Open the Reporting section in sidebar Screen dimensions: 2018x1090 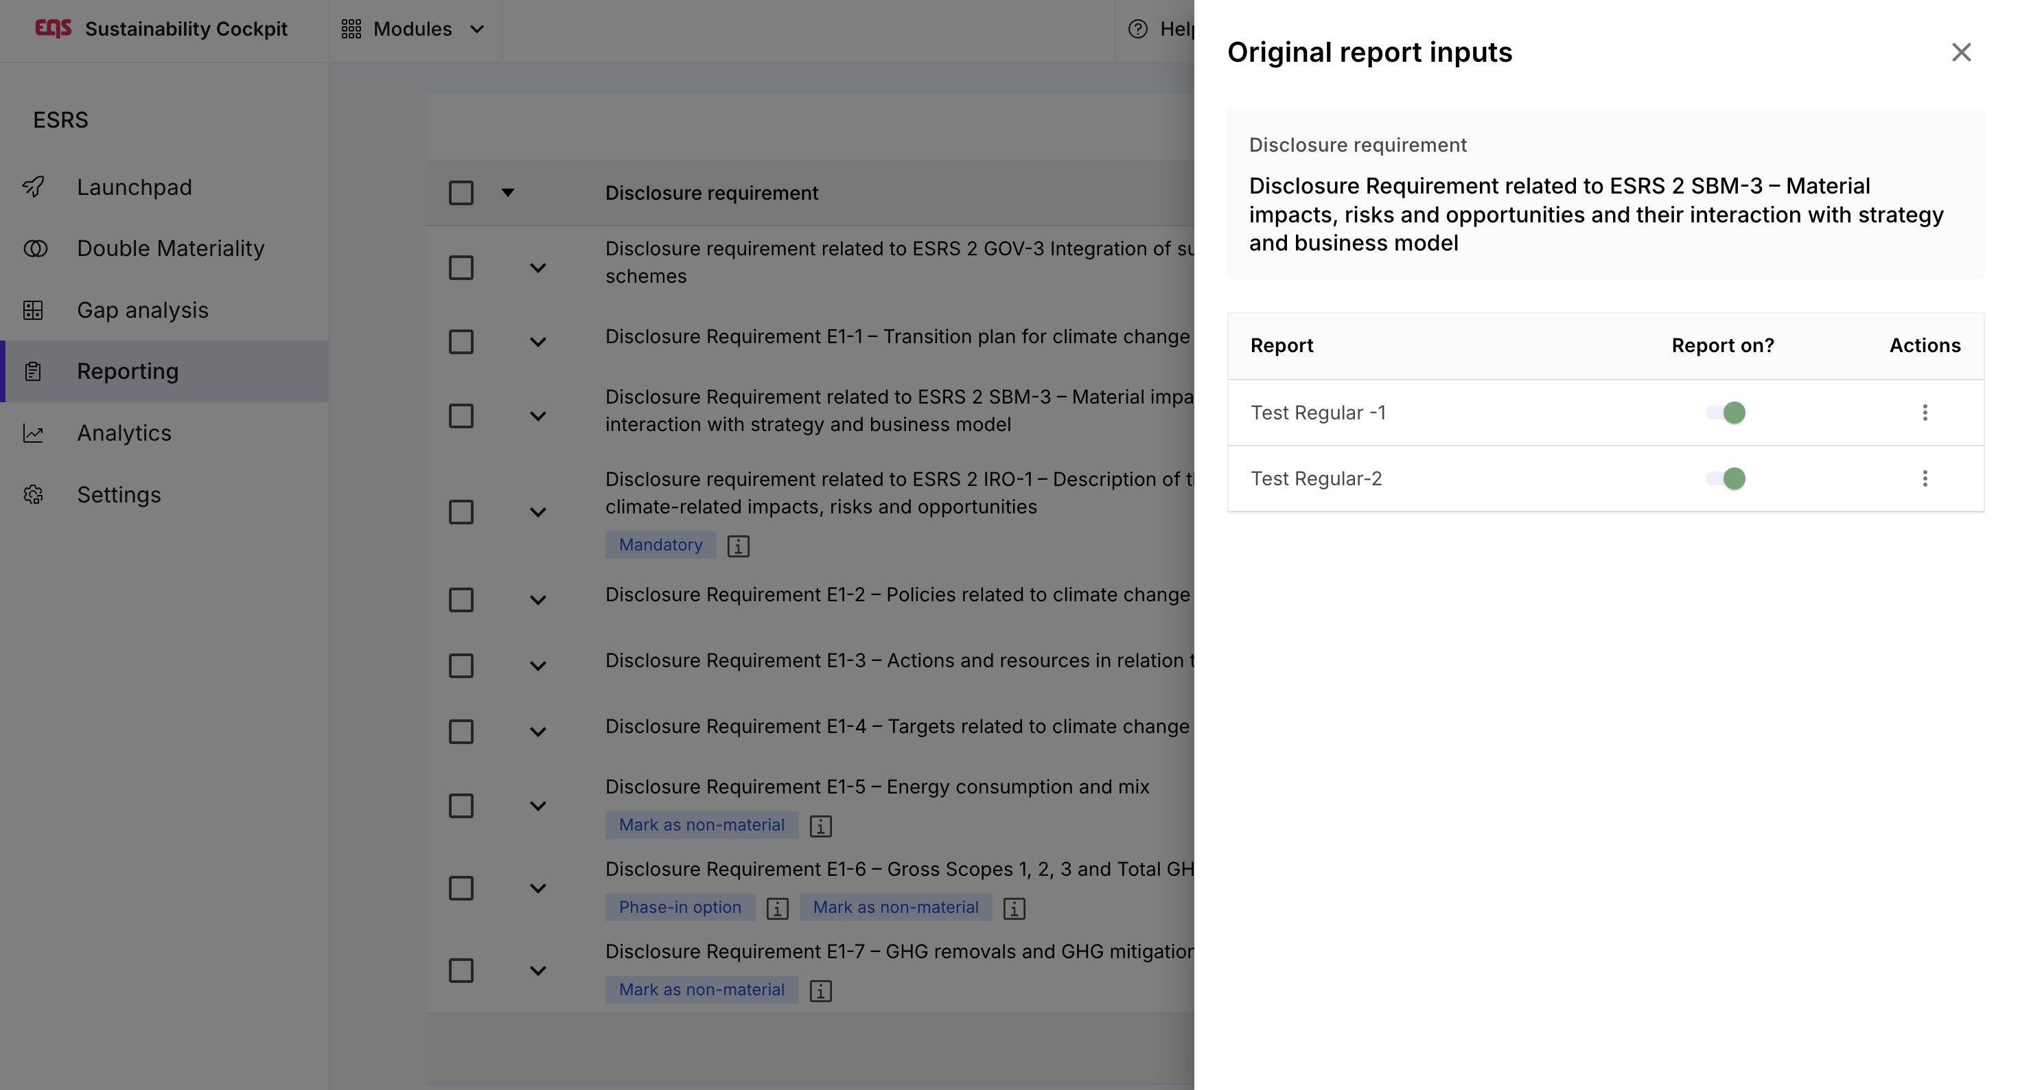pos(128,371)
